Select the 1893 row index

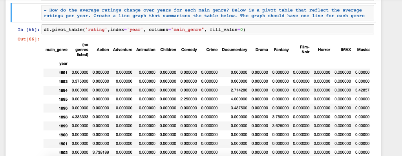point(63,82)
